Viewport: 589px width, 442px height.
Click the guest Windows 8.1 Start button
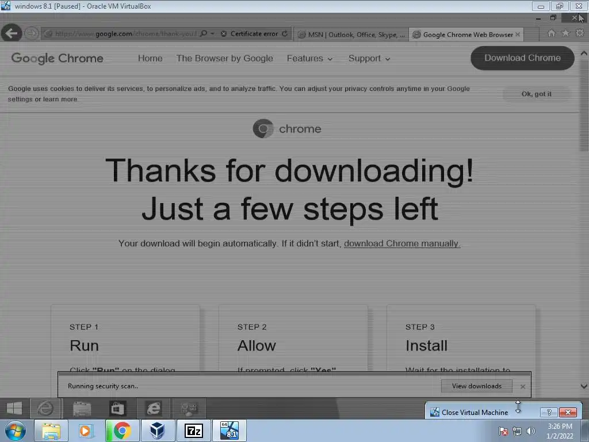coord(14,408)
